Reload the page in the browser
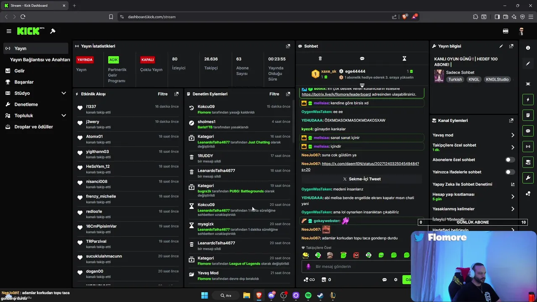Screen dimensions: 537x302 tap(23, 17)
